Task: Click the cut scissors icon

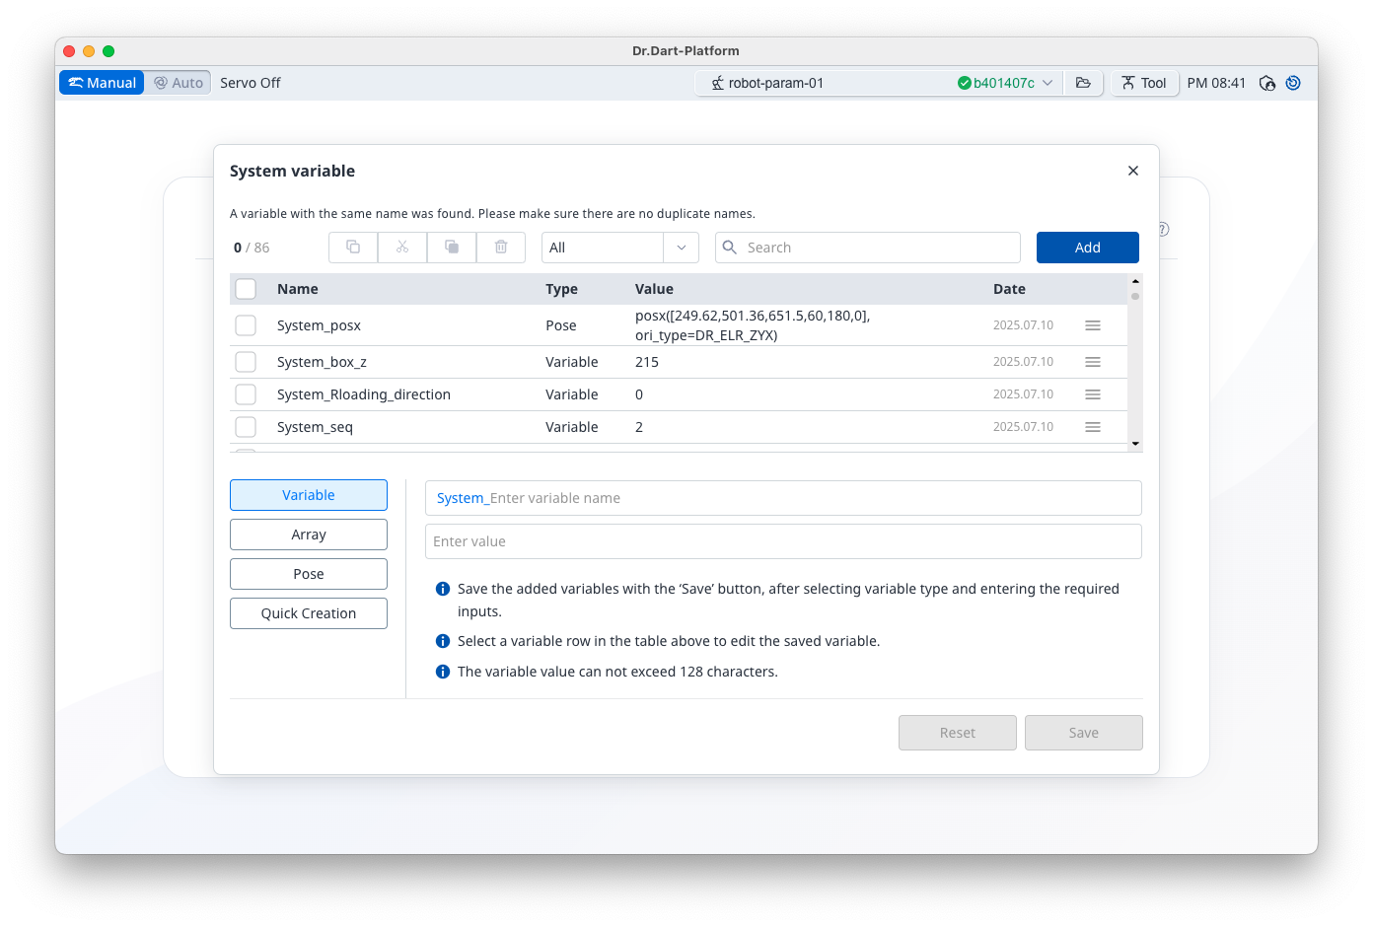Action: tap(402, 248)
